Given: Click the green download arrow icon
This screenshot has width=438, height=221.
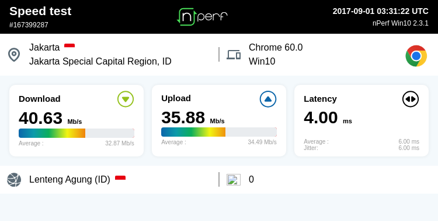Looking at the screenshot, I should click(x=126, y=99).
